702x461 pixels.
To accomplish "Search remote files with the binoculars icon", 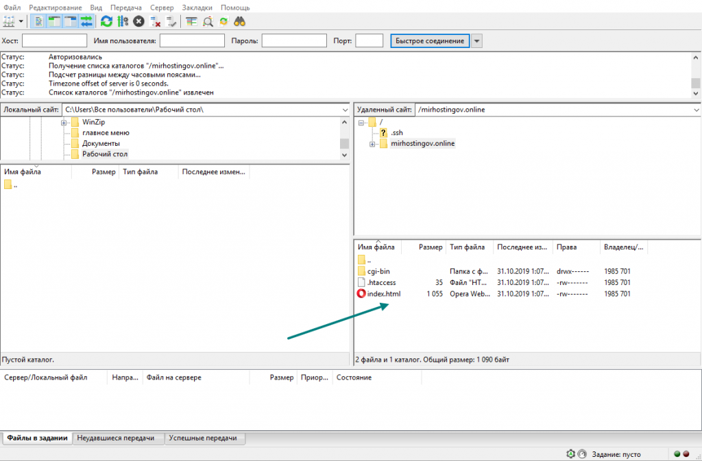I will pyautogui.click(x=240, y=21).
